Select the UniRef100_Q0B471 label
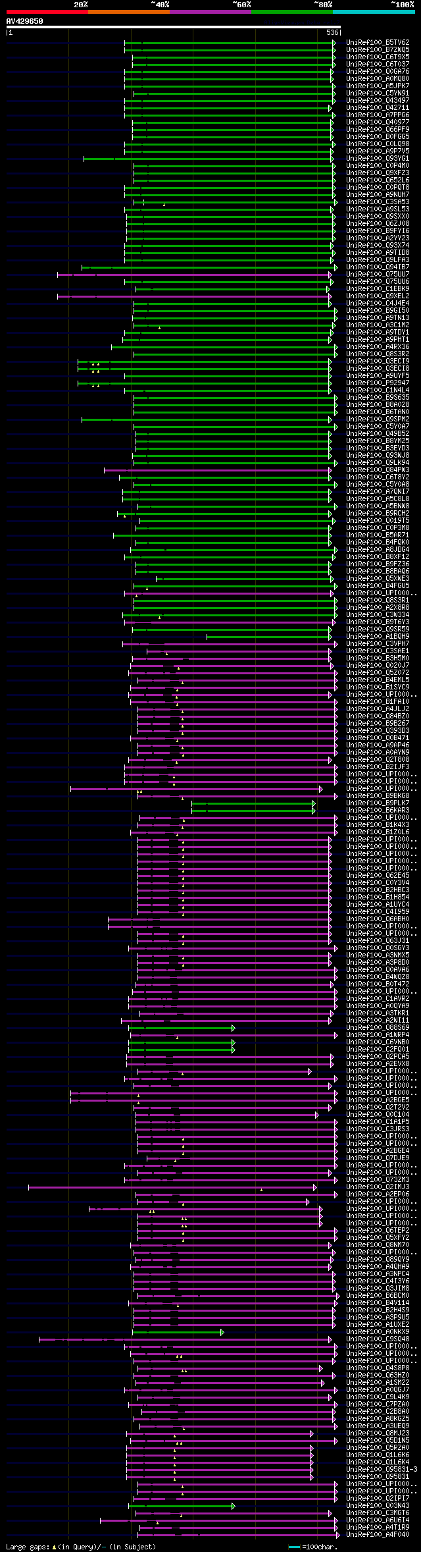Screen dimensions: 421x1552 point(378,738)
